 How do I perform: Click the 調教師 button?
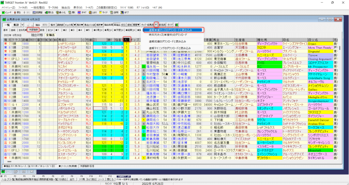[x=60, y=24]
